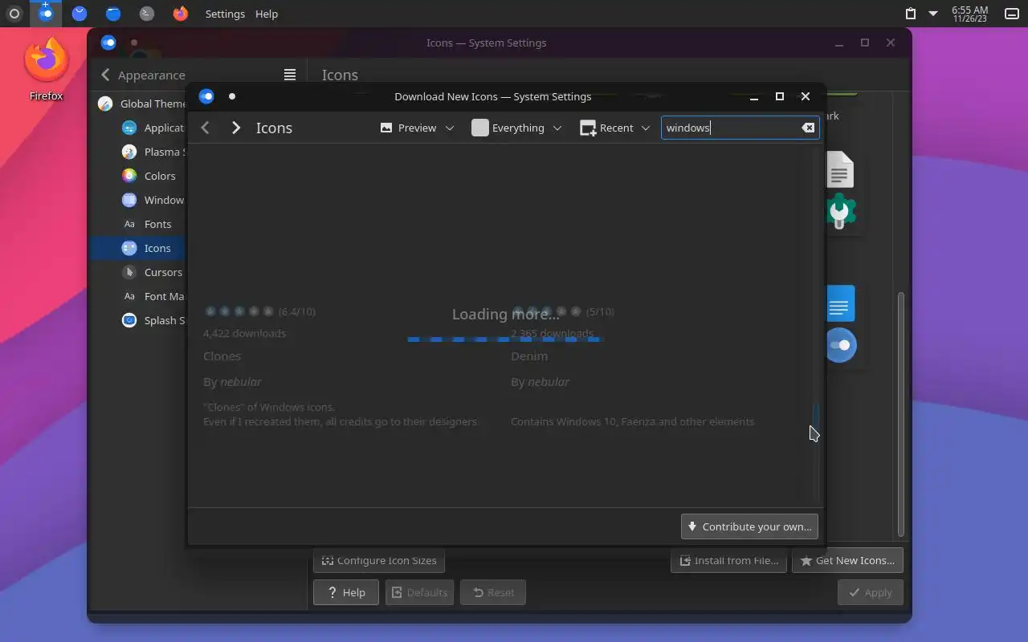Click the Apply button
Screen dimensions: 1028x642
pos(870,592)
